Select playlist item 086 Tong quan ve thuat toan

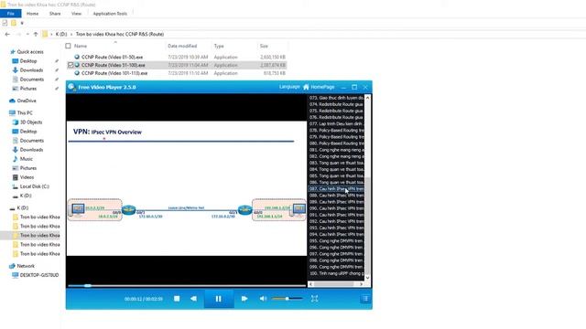[336, 183]
